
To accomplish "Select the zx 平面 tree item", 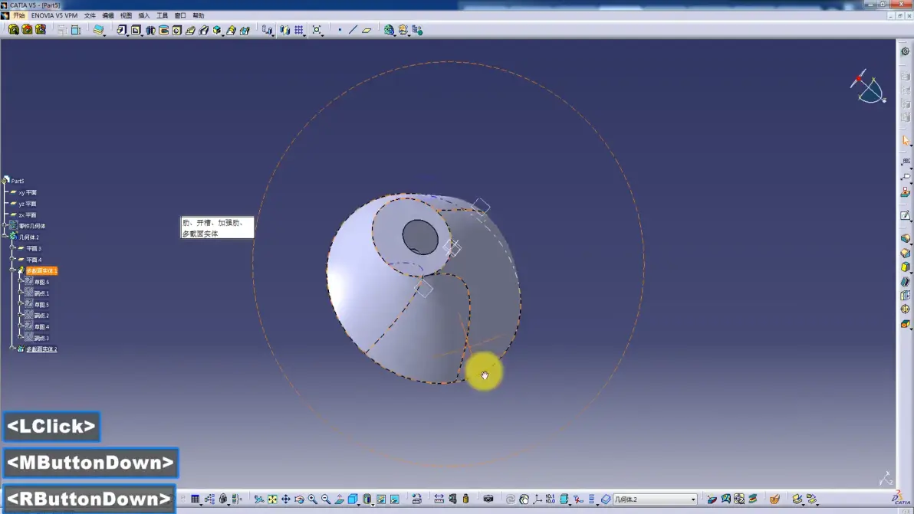I will (x=28, y=214).
